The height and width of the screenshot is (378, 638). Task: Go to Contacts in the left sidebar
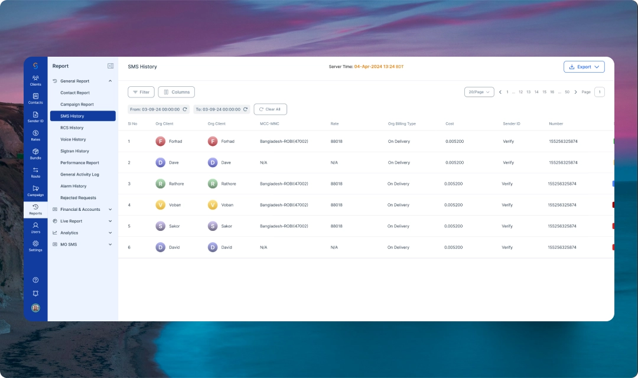pos(35,99)
